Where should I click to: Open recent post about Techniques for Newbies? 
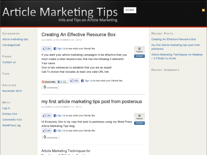177,56
